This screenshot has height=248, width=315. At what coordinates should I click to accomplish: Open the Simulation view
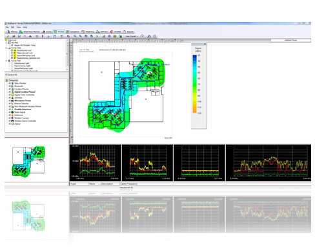(x=73, y=32)
